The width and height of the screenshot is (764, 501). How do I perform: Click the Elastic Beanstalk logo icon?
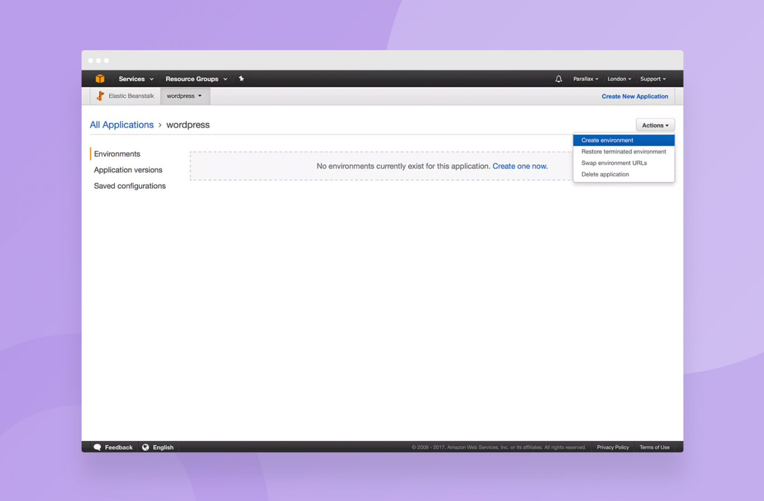pyautogui.click(x=100, y=96)
